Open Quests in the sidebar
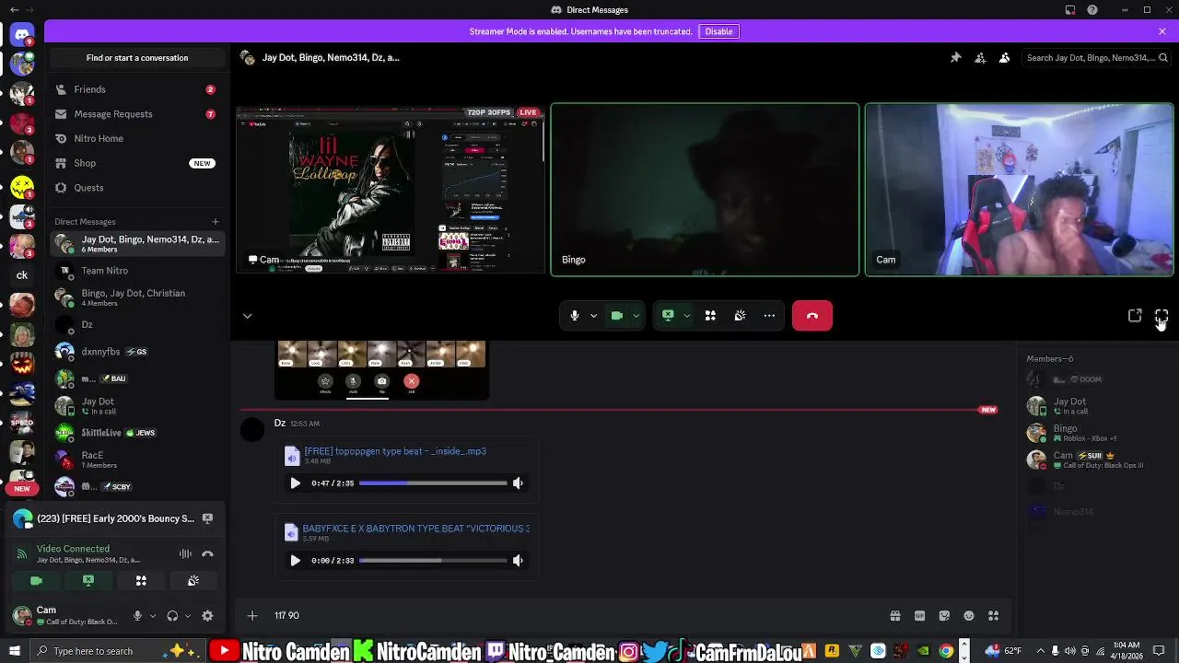Image resolution: width=1179 pixels, height=663 pixels. pyautogui.click(x=135, y=188)
